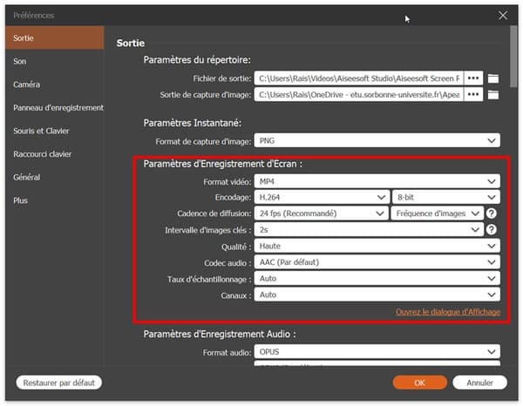
Task: Expand the Qualité Haute dropdown
Action: [x=377, y=247]
